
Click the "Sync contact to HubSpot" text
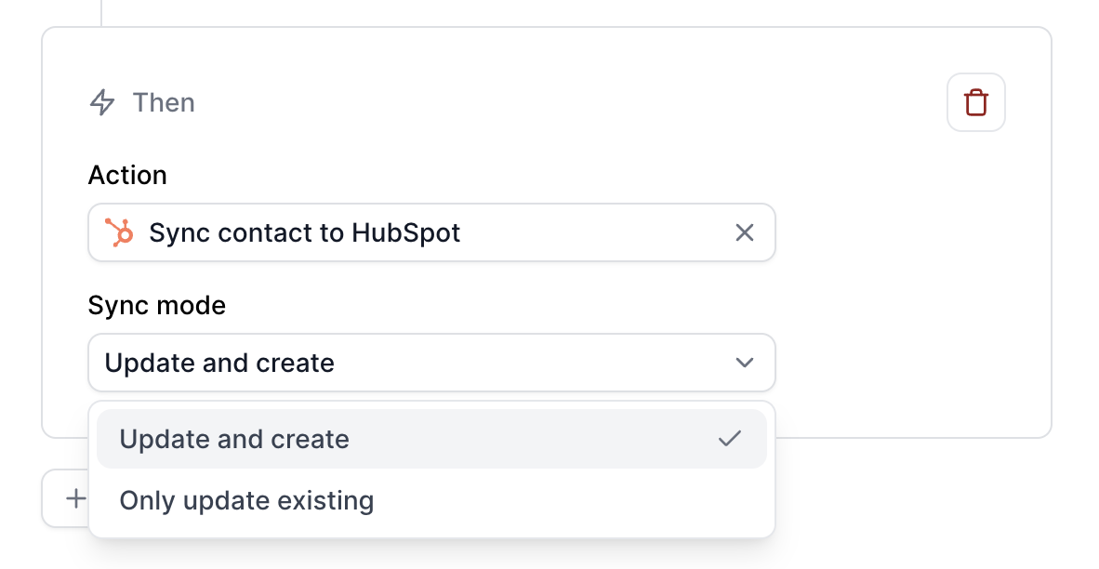[305, 232]
